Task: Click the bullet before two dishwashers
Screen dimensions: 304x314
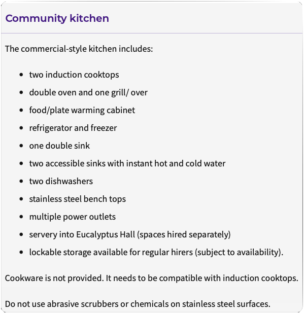Action: [x=21, y=181]
